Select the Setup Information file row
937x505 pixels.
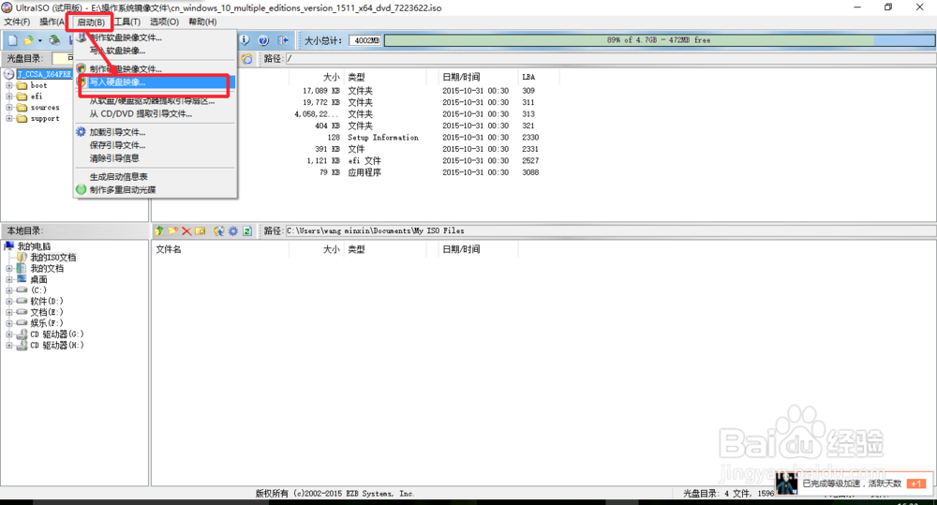[383, 138]
